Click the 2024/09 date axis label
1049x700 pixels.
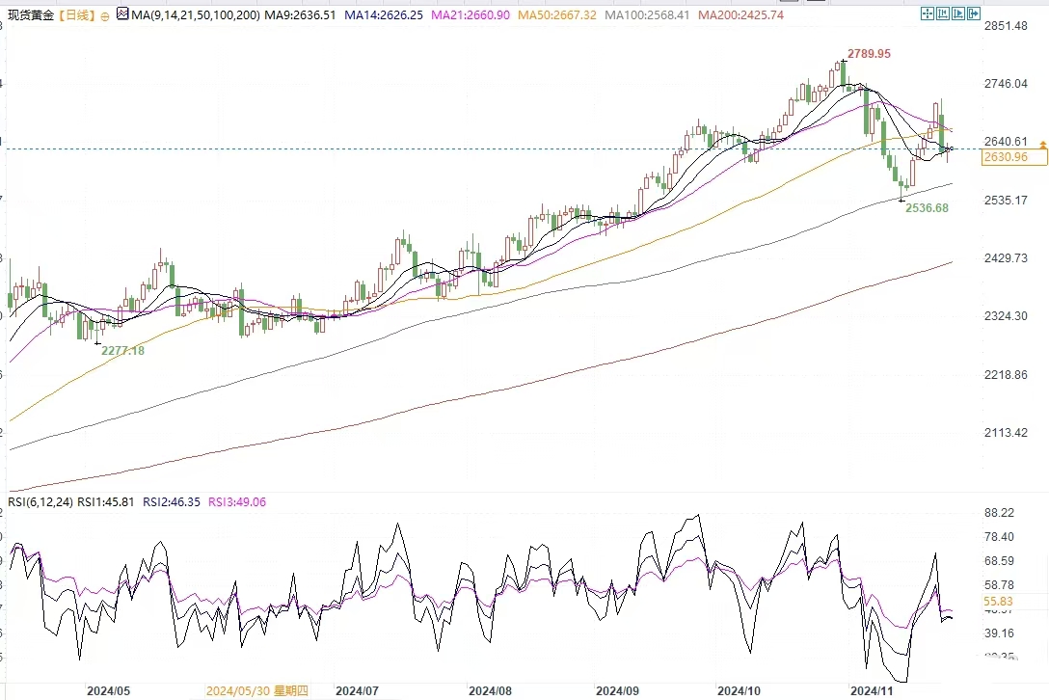tap(617, 690)
